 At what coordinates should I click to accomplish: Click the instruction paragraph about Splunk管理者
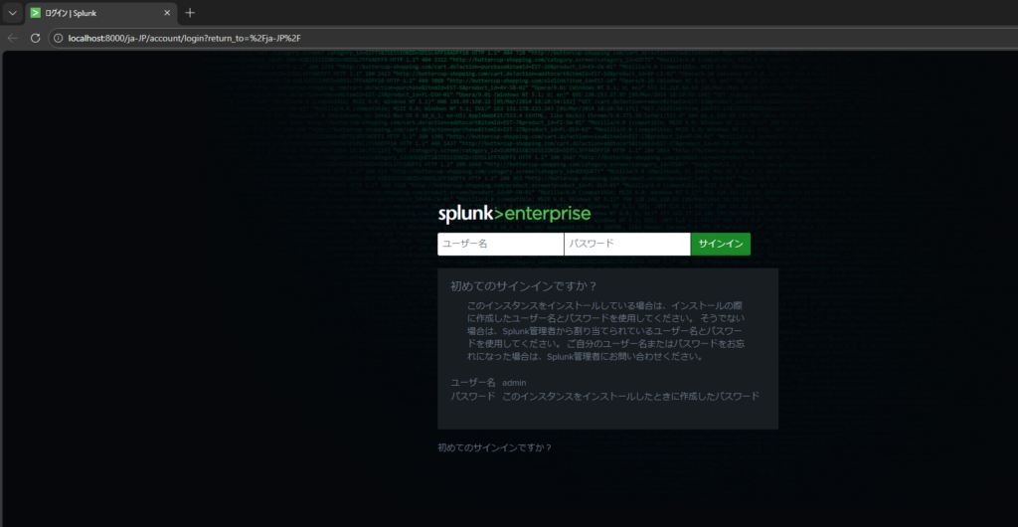606,330
